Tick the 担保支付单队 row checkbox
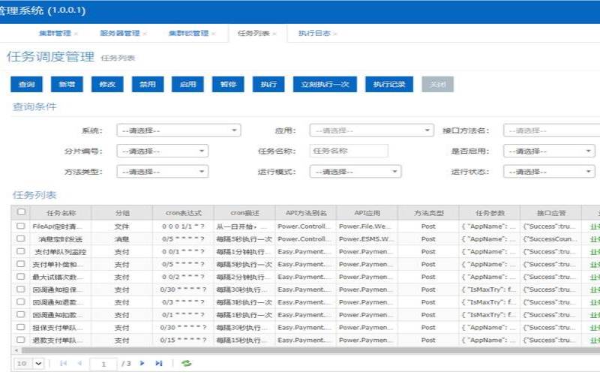 21,327
